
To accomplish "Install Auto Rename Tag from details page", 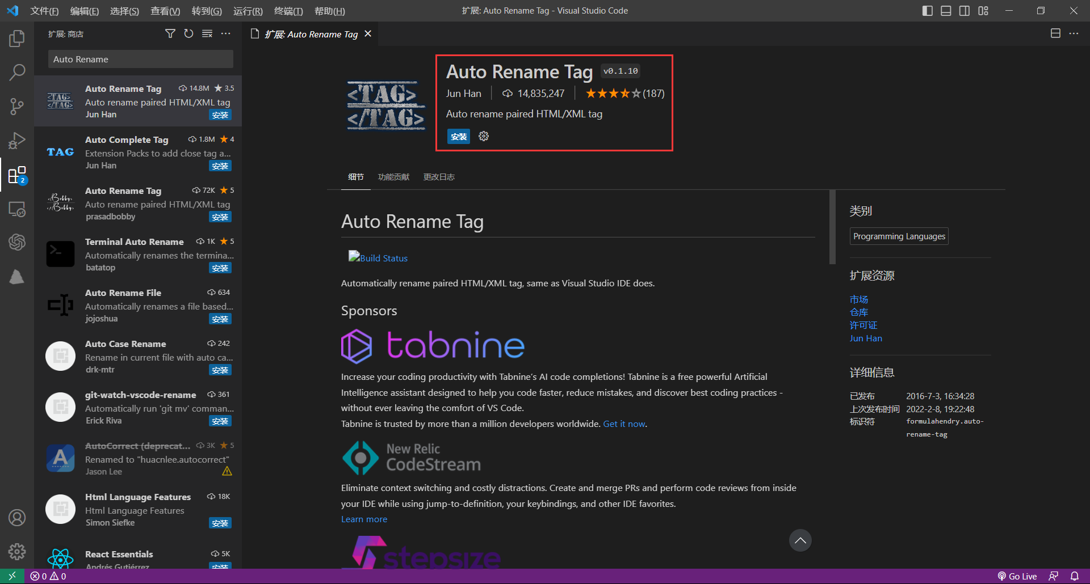I will (459, 137).
